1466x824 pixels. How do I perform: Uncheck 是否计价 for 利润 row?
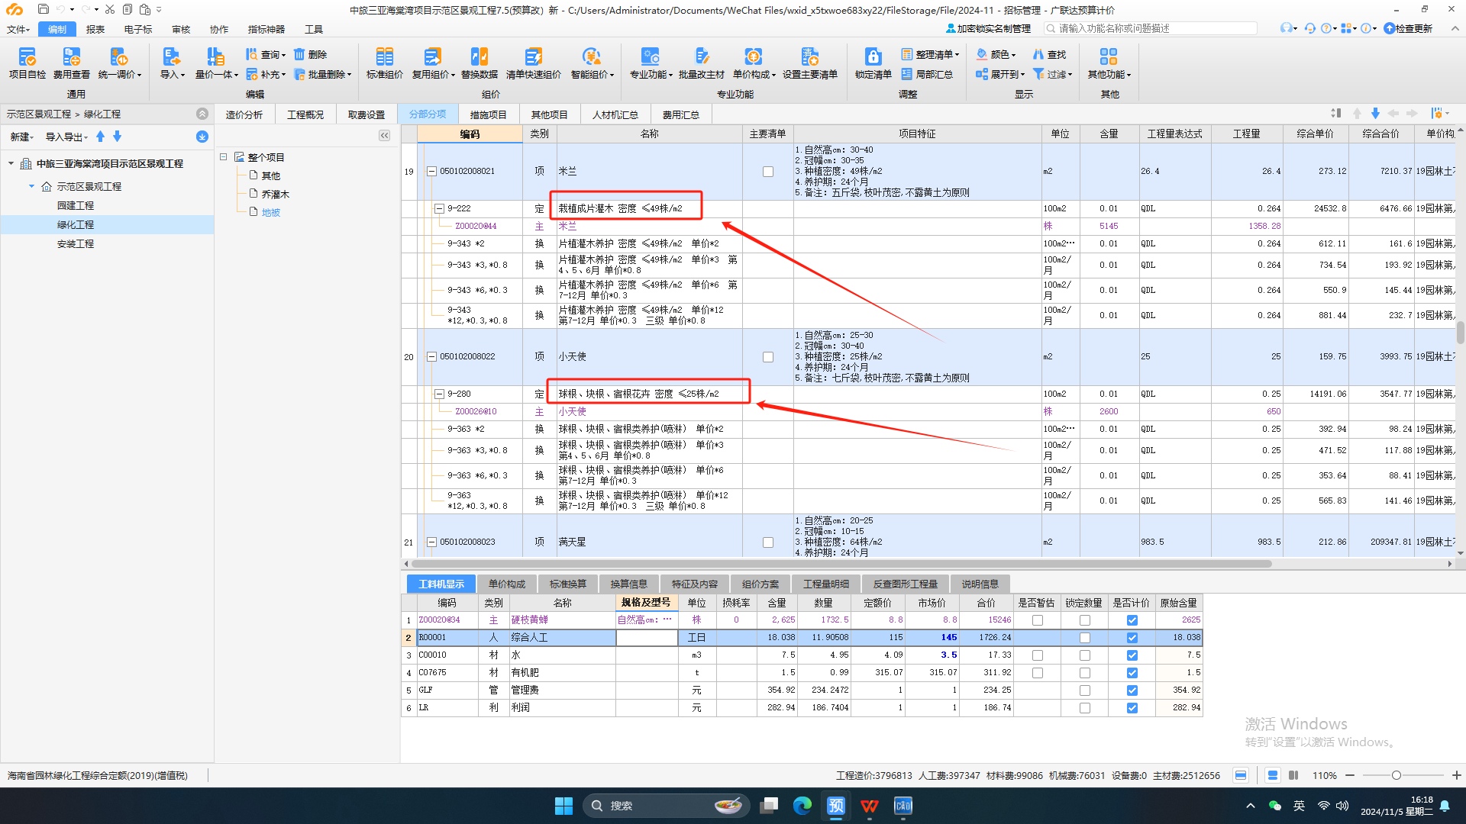pyautogui.click(x=1132, y=708)
